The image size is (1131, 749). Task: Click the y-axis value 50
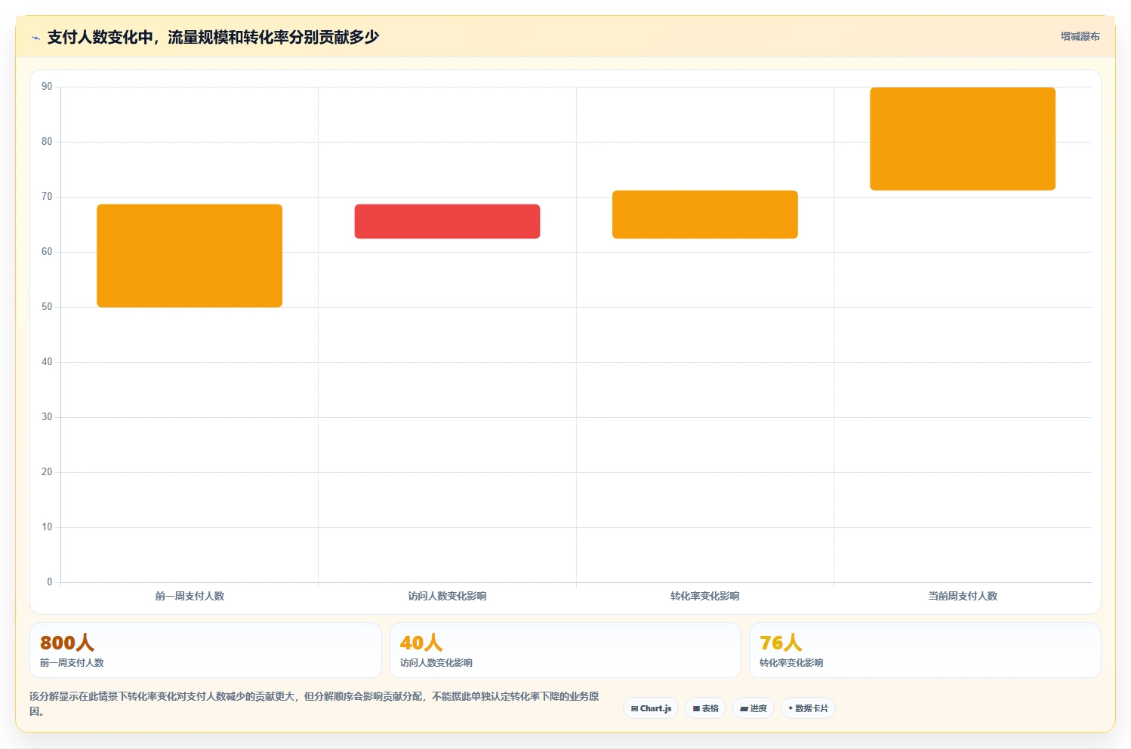point(47,307)
